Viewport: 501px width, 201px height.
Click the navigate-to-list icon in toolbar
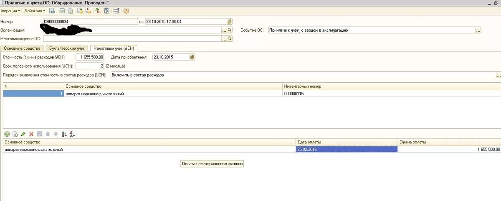point(52,10)
